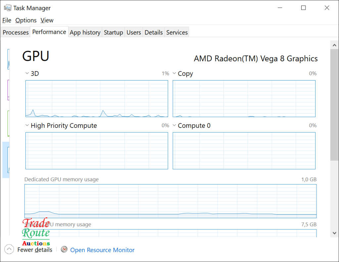Open the 3D graph engine dropdown
Image resolution: width=339 pixels, height=262 pixels.
click(x=27, y=74)
